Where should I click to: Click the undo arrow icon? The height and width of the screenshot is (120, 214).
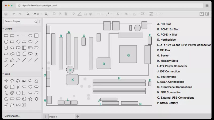[x=14, y=14]
